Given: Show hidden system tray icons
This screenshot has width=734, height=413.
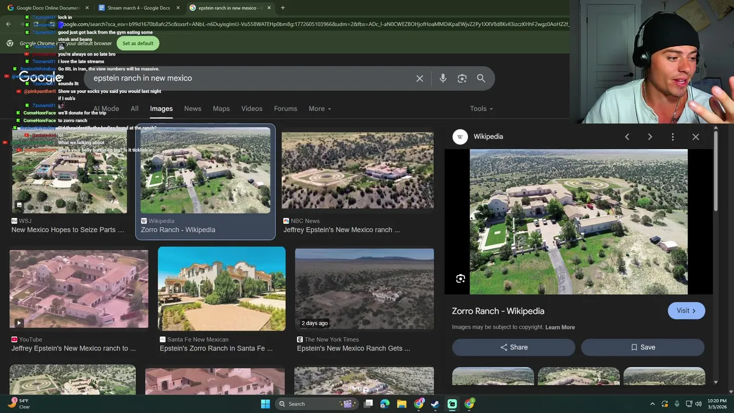Looking at the screenshot, I should click(x=652, y=404).
